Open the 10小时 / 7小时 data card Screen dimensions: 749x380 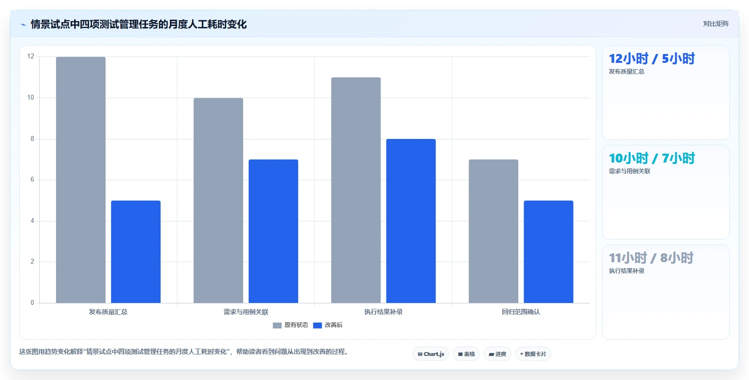coord(666,192)
